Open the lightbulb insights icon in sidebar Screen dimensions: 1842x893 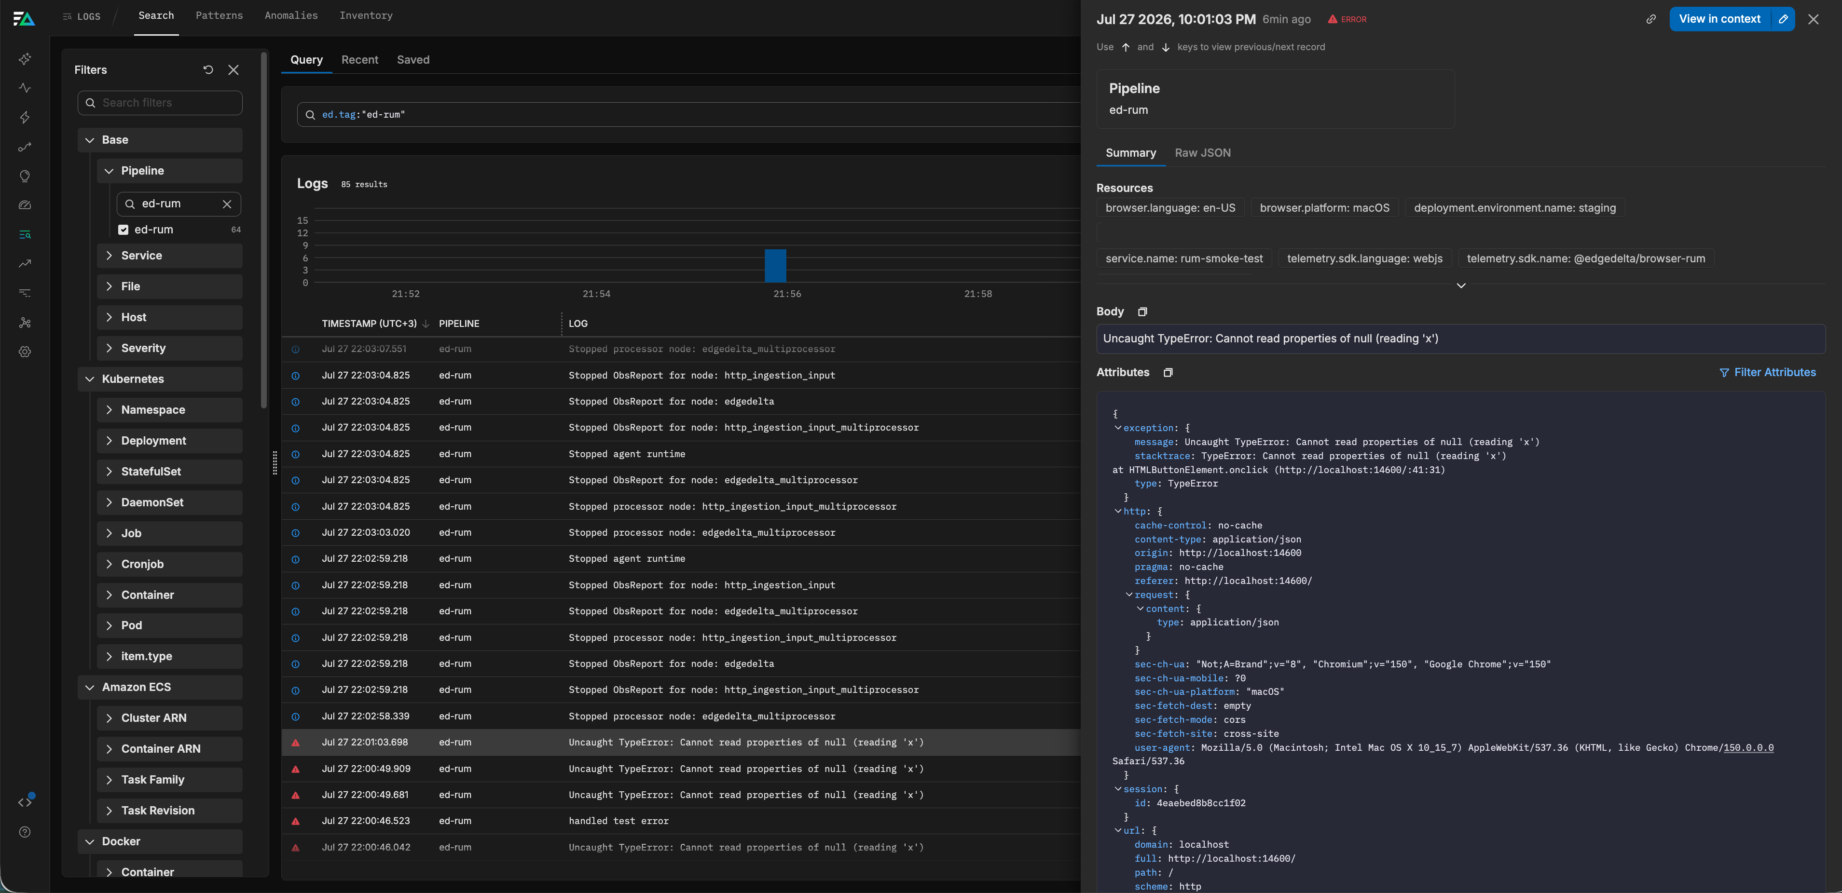click(25, 176)
